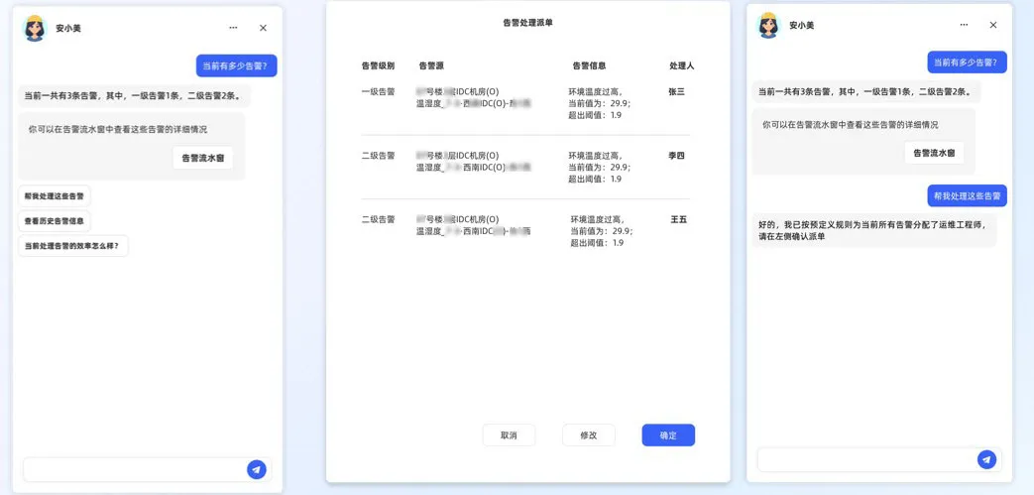Click the send icon in left chat panel

pyautogui.click(x=256, y=469)
